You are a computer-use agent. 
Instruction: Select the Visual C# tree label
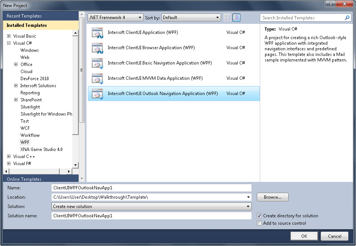22,43
